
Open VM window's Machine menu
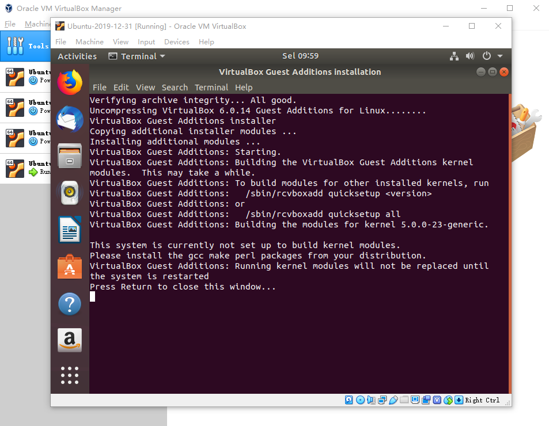click(x=90, y=42)
